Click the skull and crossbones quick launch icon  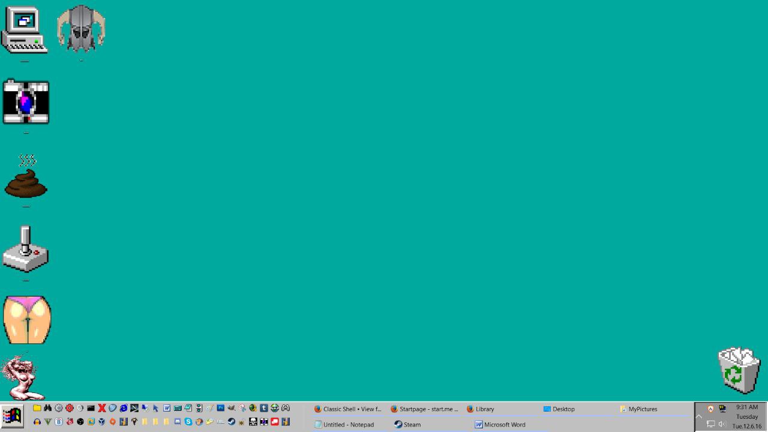pyautogui.click(x=253, y=422)
